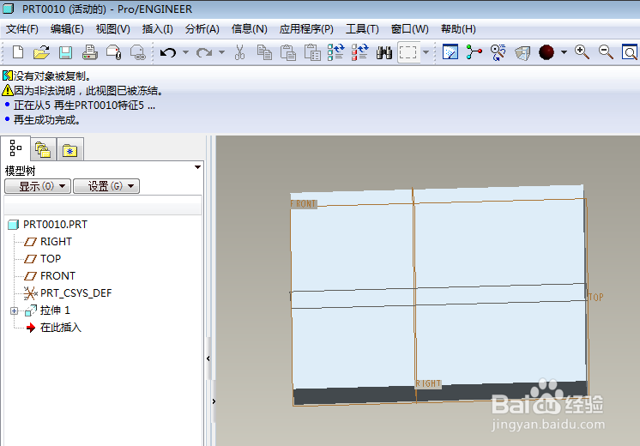640x446 pixels.
Task: Open the search tool with binoculars icon
Action: (384, 52)
